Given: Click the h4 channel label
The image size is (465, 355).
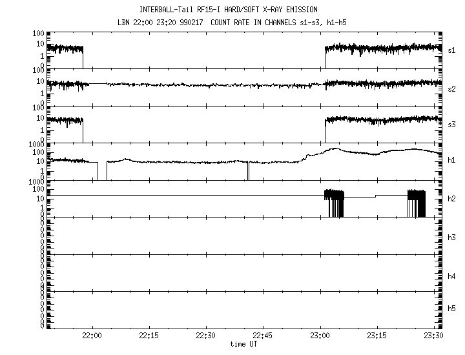Looking at the screenshot, I should click(452, 276).
